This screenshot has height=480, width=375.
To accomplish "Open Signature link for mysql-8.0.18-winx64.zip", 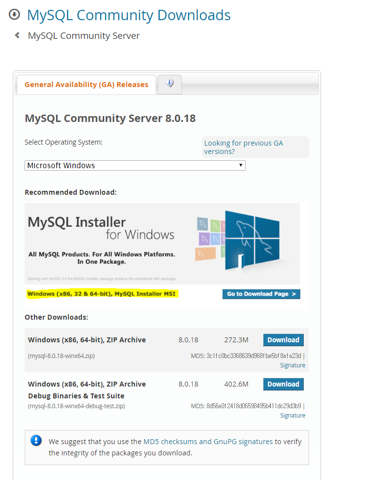I will coord(292,365).
